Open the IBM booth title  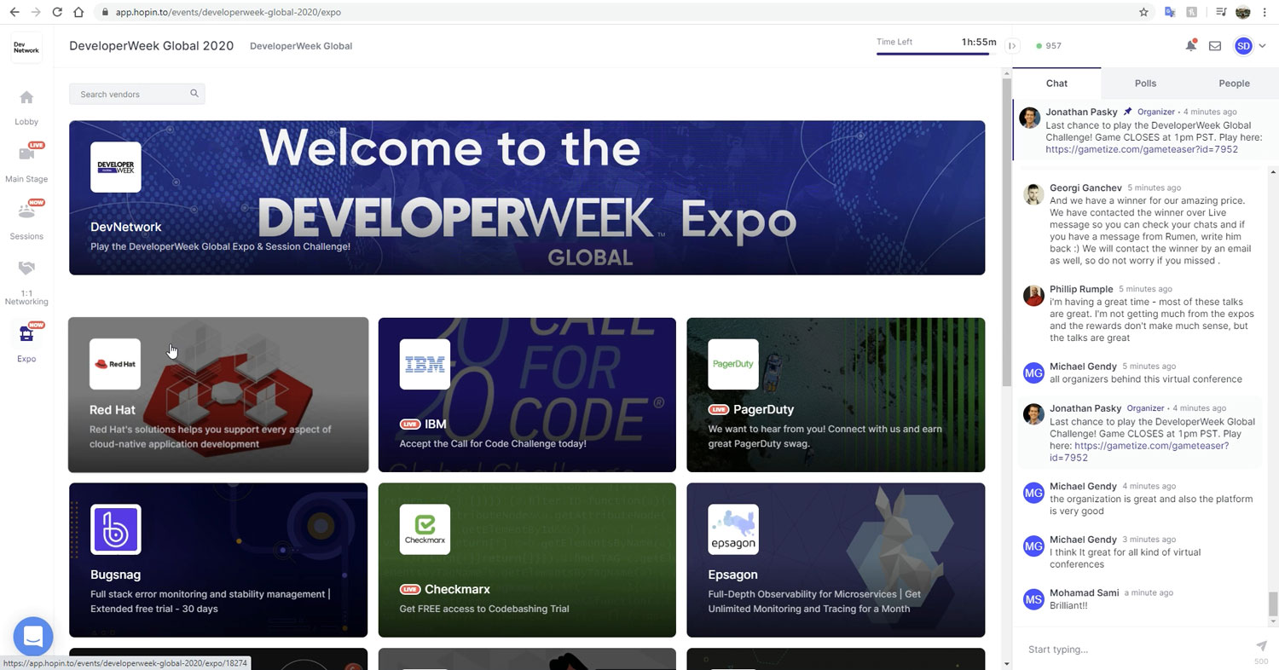[x=435, y=424]
